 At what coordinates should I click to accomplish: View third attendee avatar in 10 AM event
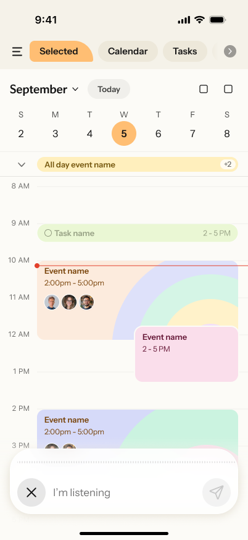click(86, 302)
